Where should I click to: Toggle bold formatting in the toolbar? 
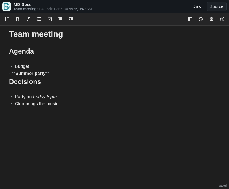[17, 19]
